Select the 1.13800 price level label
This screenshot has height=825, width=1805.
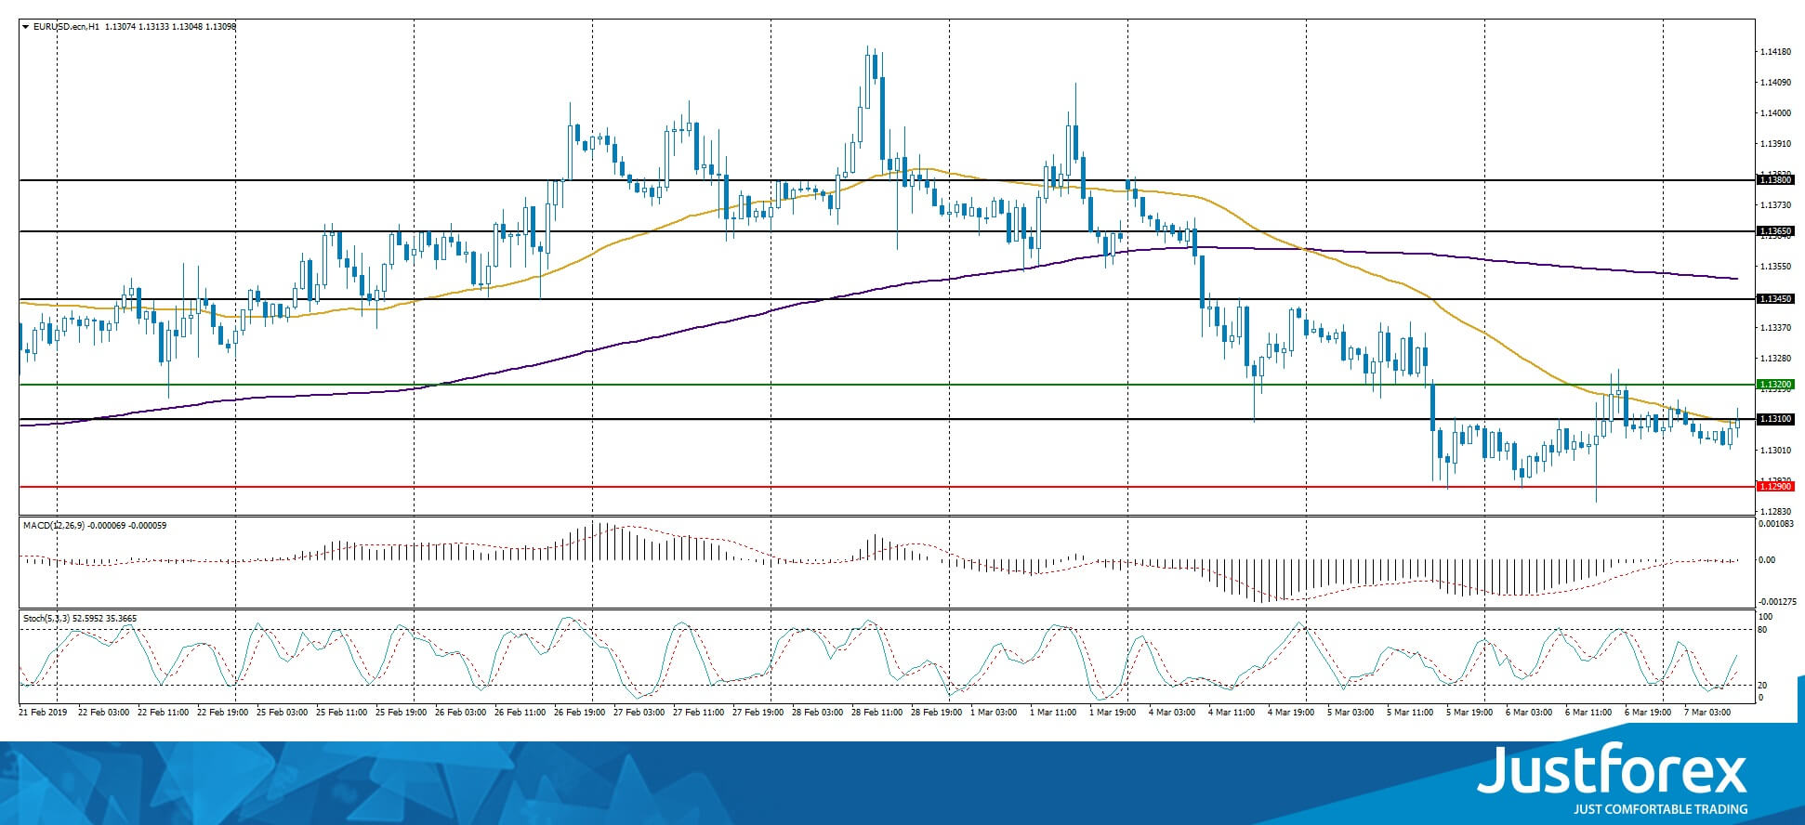pyautogui.click(x=1775, y=180)
